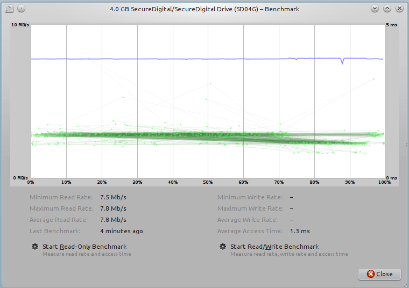Image resolution: width=409 pixels, height=288 pixels.
Task: Click the '10%' x-axis label
Action: [x=66, y=182]
